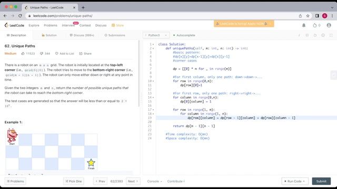
Task: Open the Explore menu
Action: click(34, 25)
